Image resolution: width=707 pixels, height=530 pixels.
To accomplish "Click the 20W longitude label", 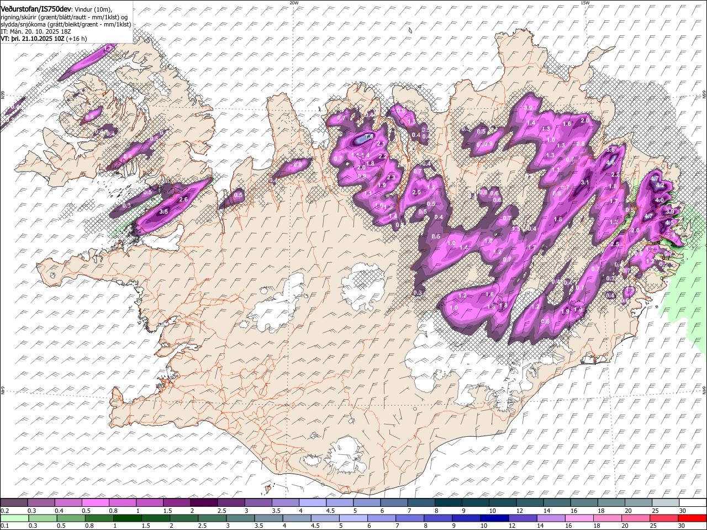I will coord(294,3).
